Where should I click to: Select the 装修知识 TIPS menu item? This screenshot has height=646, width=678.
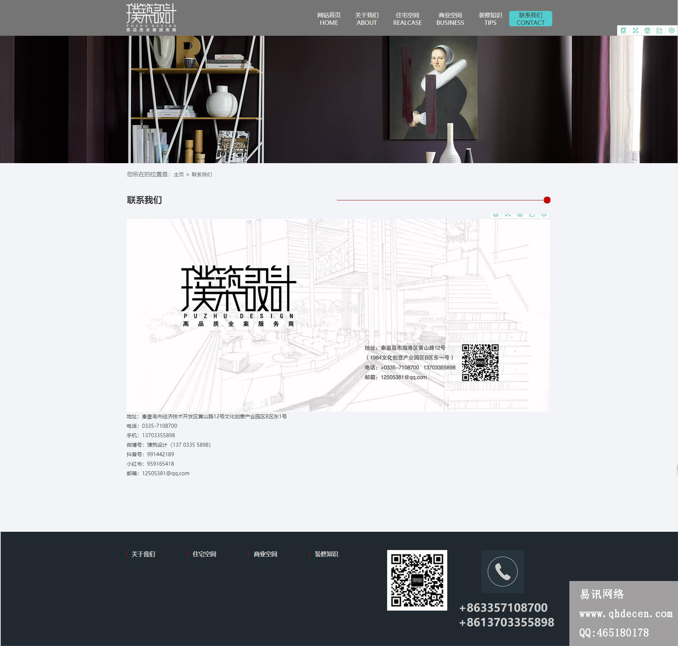click(x=490, y=19)
